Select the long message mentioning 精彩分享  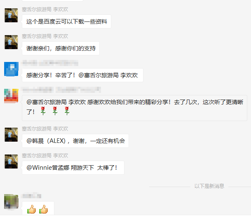(x=134, y=108)
